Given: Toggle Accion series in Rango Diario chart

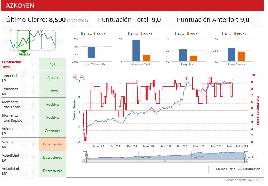Looking at the screenshot, I should (x=180, y=34).
